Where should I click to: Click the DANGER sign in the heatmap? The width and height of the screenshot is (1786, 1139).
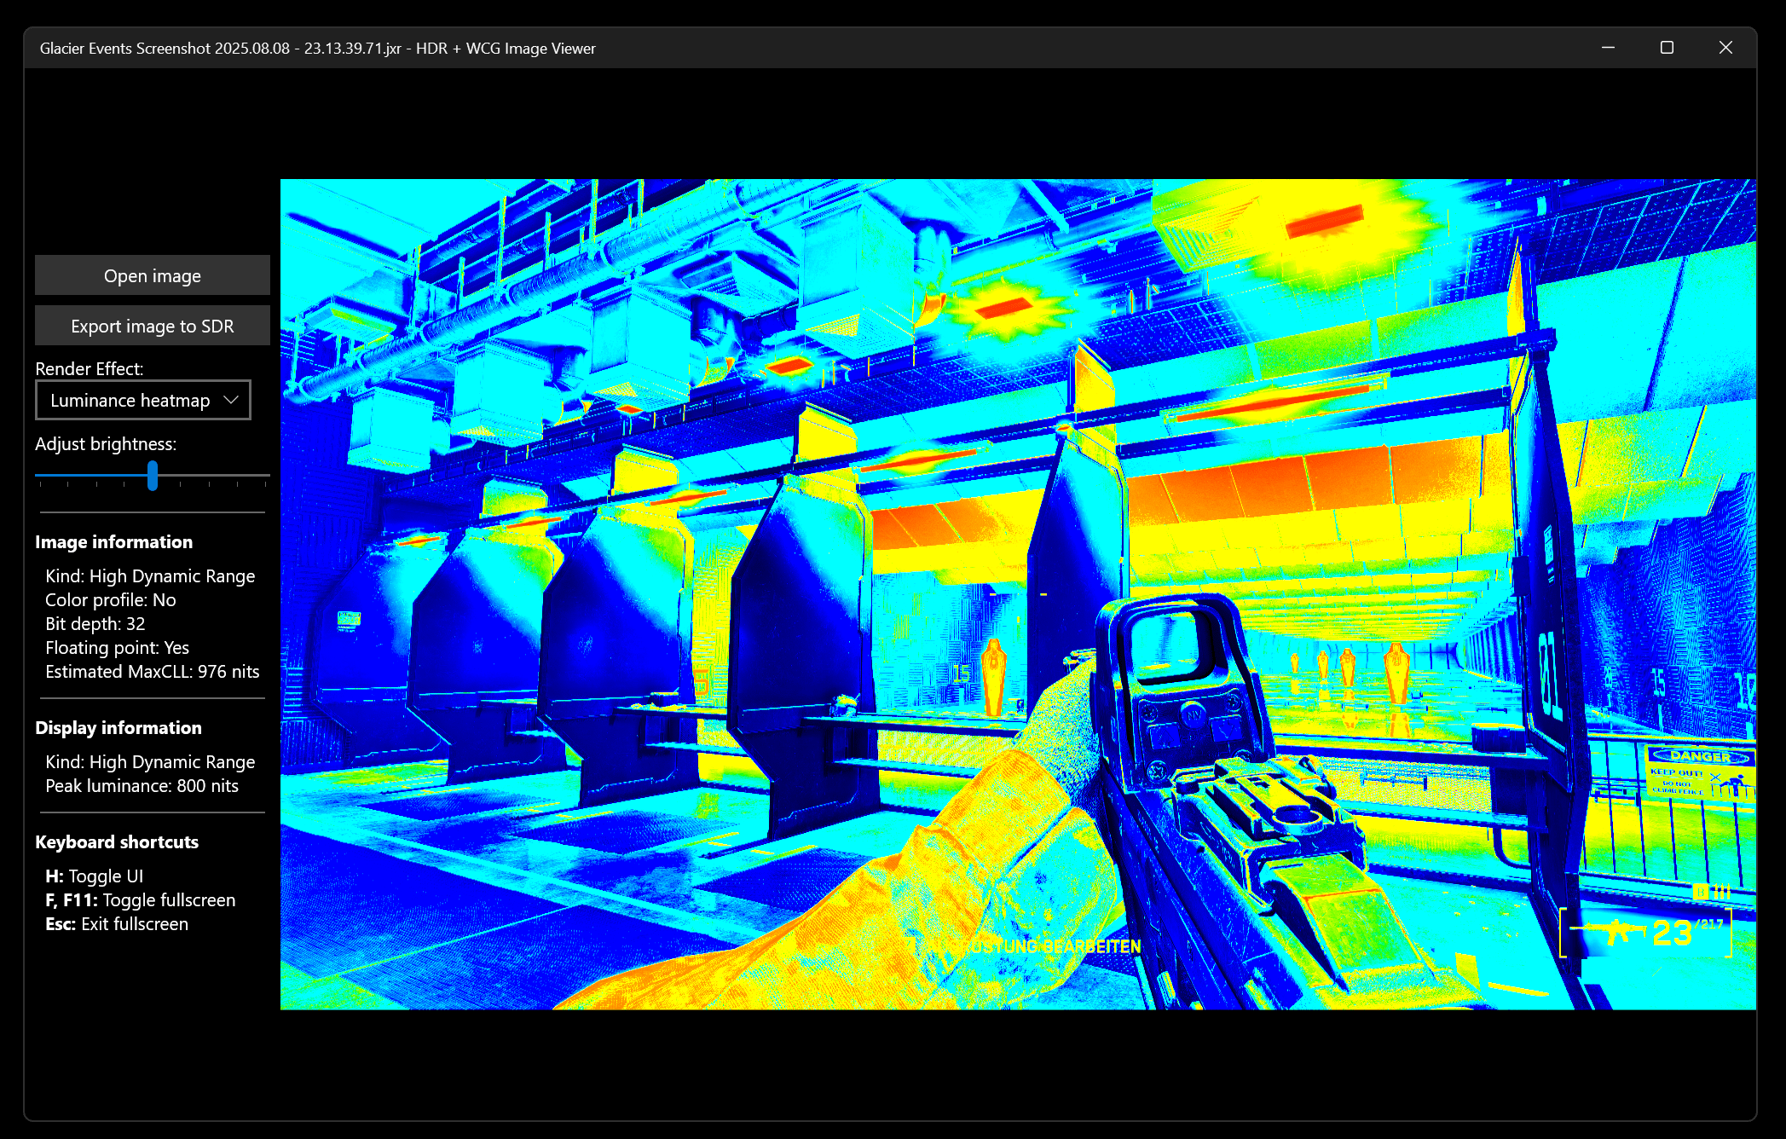[1700, 756]
